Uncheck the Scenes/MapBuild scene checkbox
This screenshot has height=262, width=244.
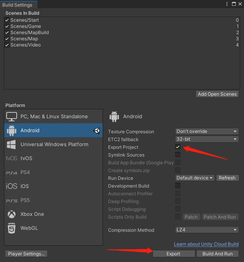(x=7, y=33)
